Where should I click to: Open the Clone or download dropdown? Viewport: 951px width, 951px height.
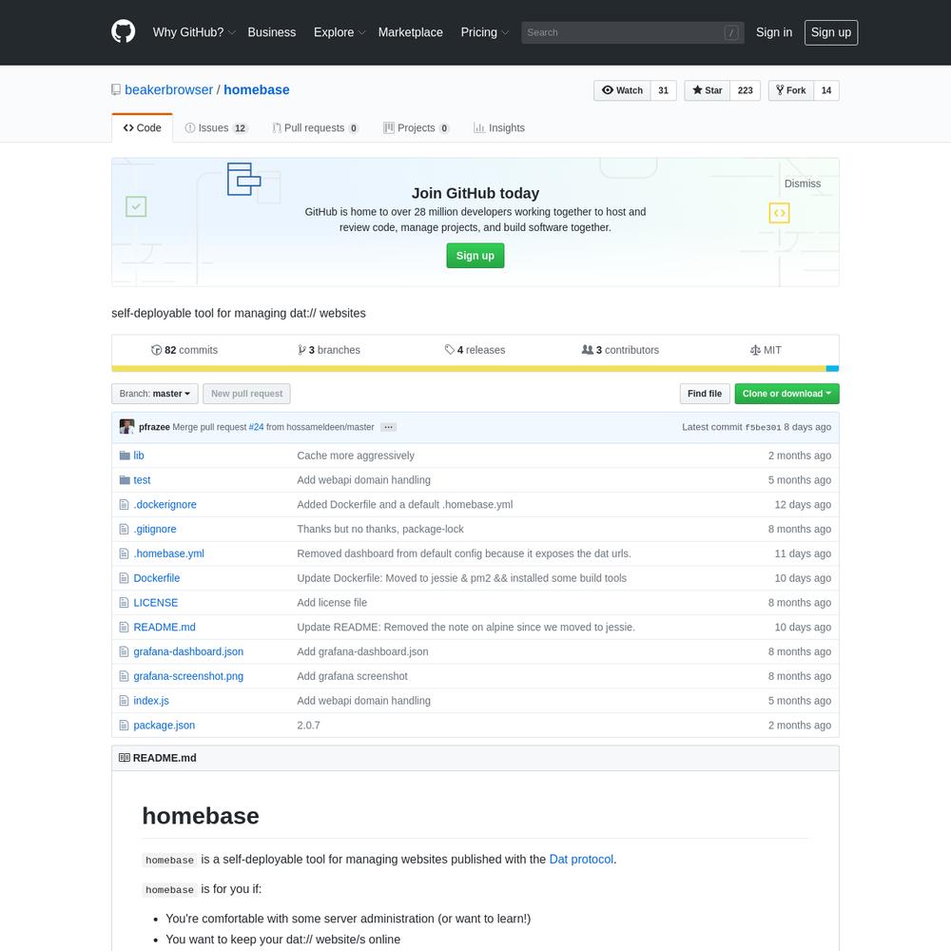pyautogui.click(x=786, y=394)
